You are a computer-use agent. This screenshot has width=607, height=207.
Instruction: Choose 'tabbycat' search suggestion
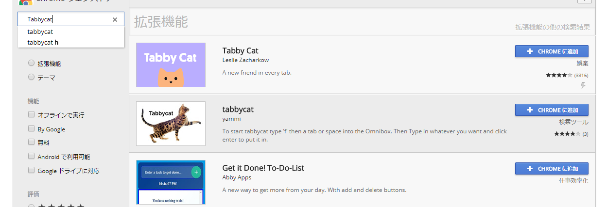point(40,32)
